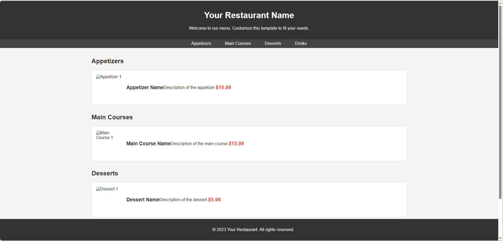Click the $10.99 price
This screenshot has height=241, width=503.
pyautogui.click(x=224, y=87)
